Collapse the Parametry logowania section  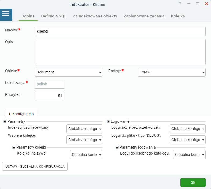[x=117, y=147]
